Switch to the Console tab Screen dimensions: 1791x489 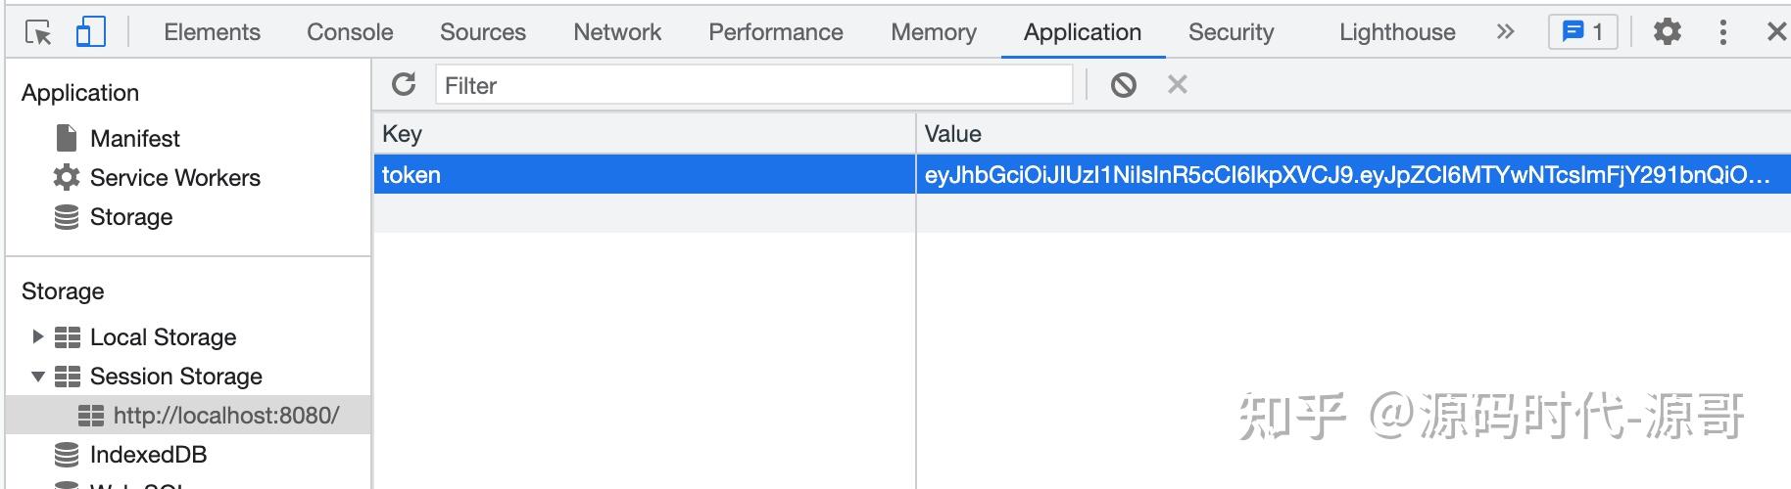pos(350,32)
